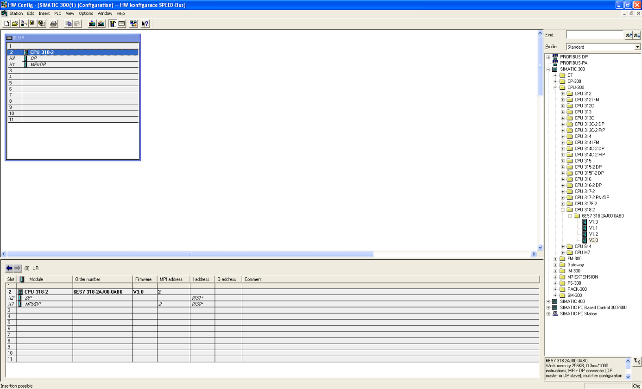Click the context Help arrow icon

click(x=145, y=23)
